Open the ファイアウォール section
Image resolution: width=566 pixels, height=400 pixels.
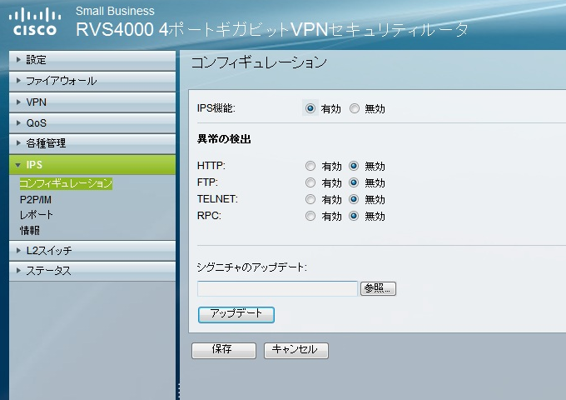click(x=92, y=82)
